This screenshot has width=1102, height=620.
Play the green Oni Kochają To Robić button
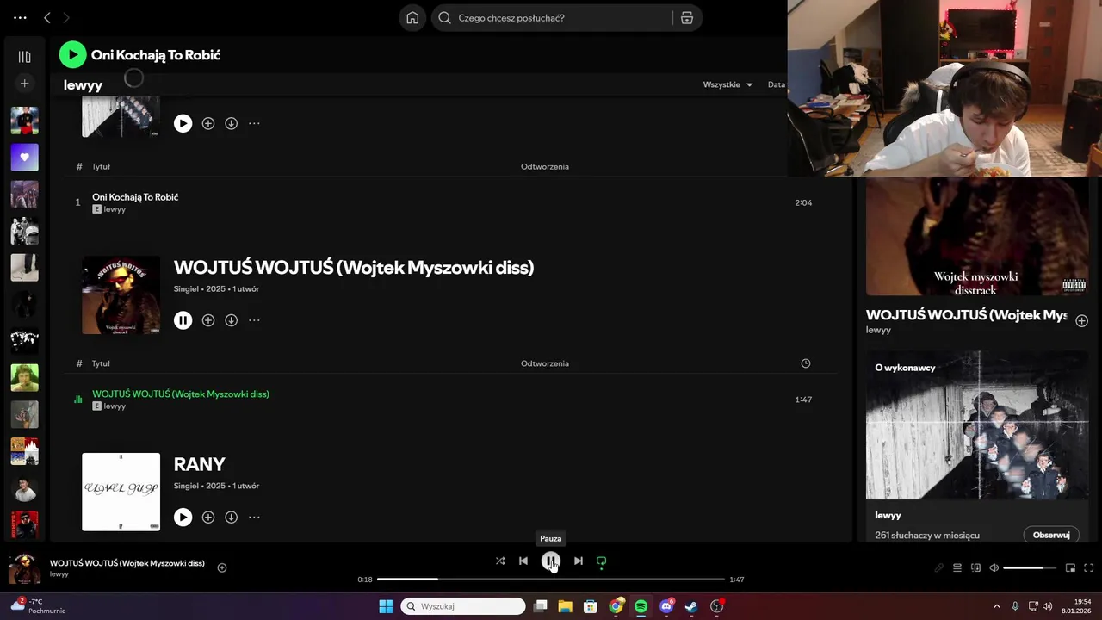(x=72, y=55)
